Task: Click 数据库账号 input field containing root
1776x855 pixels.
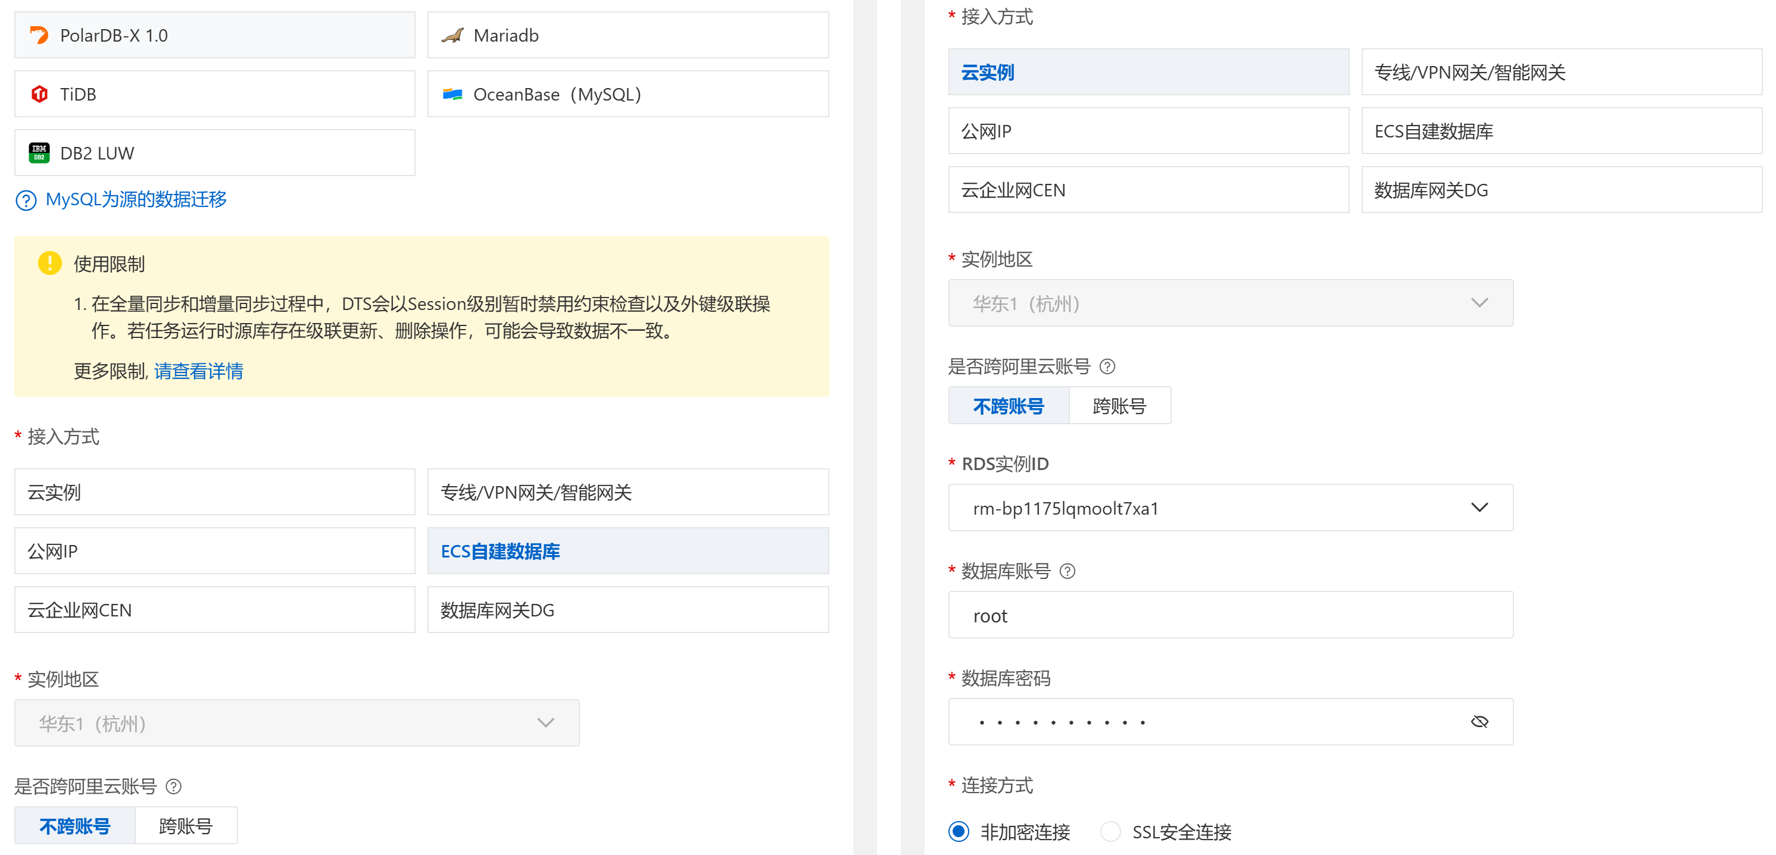Action: tap(1231, 615)
